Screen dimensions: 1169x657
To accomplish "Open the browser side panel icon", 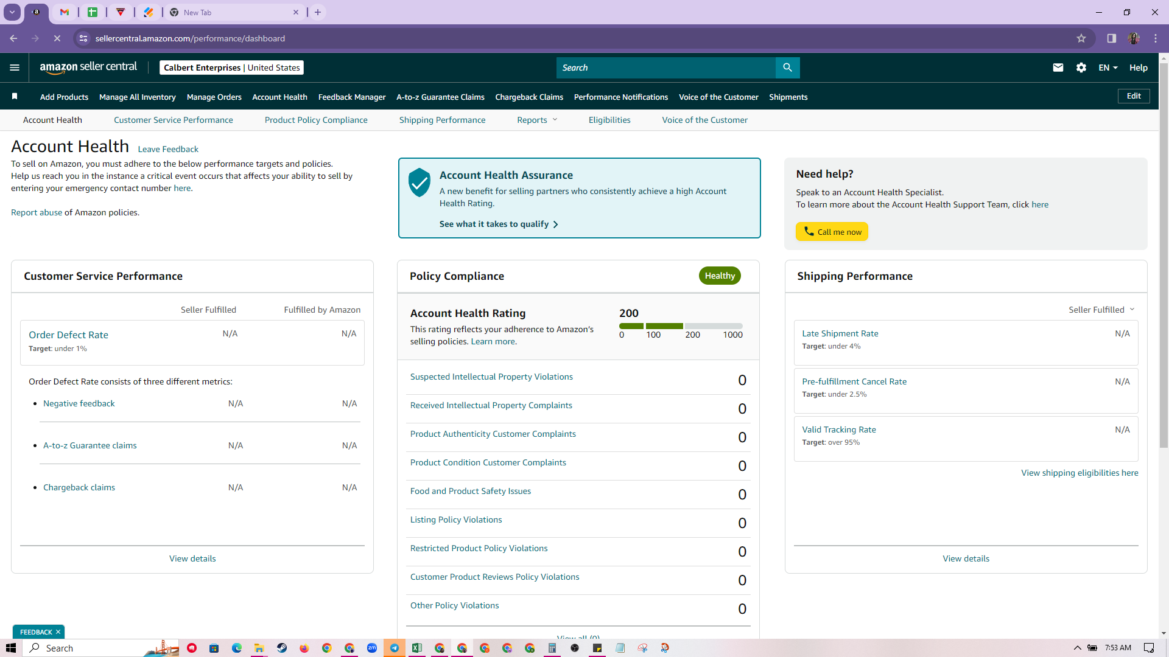I will [x=1112, y=38].
